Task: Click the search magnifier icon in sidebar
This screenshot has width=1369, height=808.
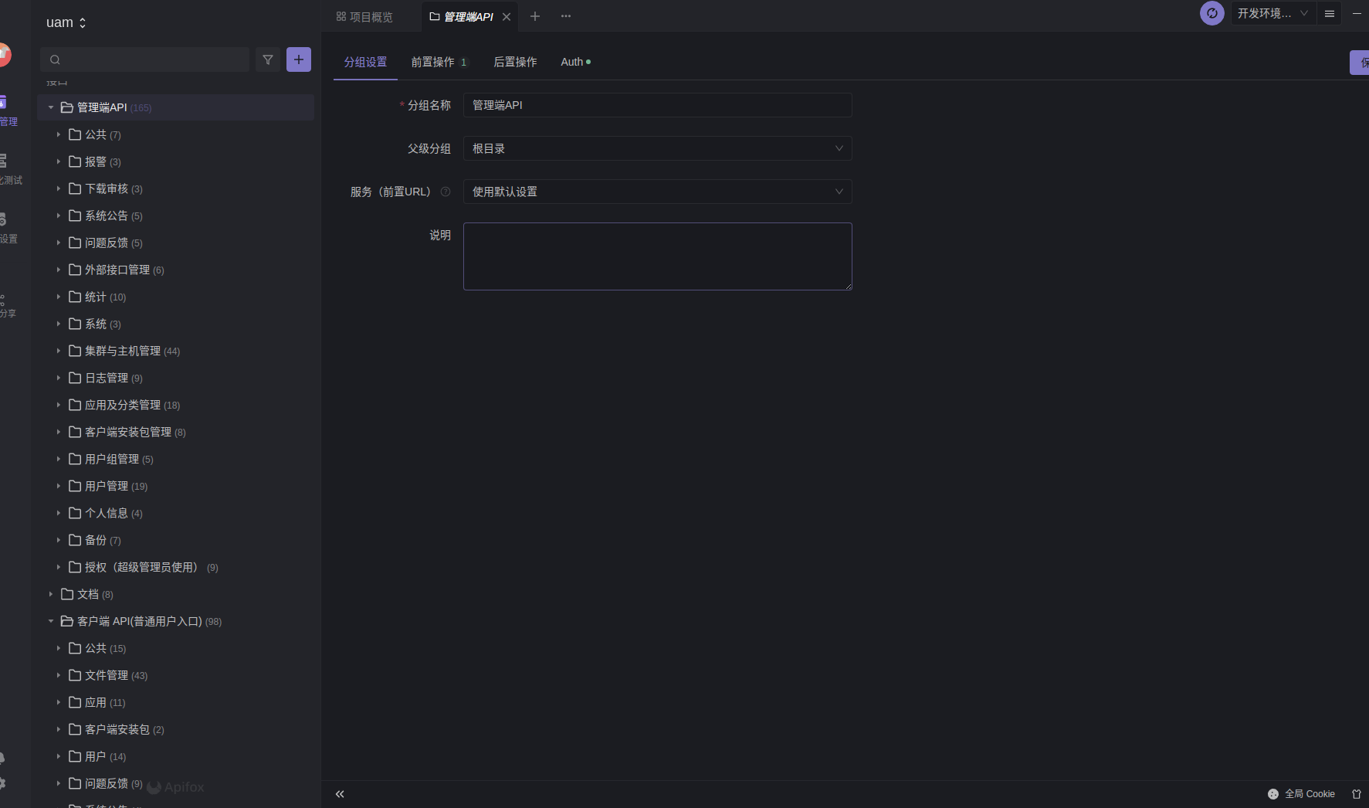Action: click(55, 59)
